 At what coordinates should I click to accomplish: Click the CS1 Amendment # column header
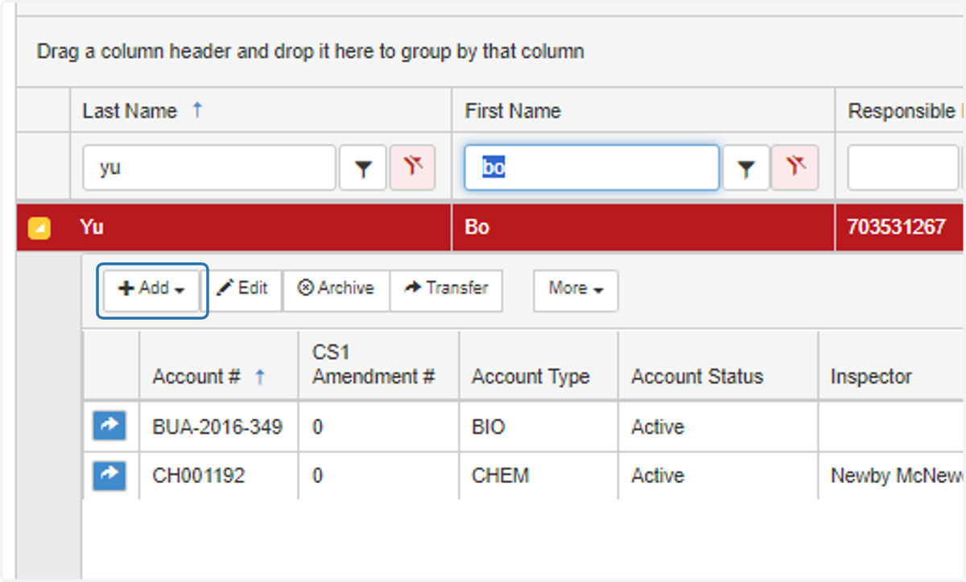[x=378, y=365]
